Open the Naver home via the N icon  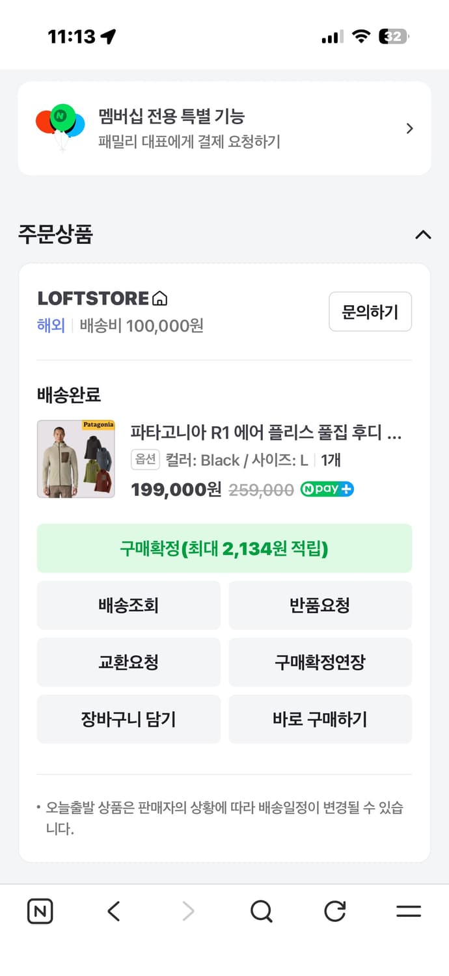(40, 911)
